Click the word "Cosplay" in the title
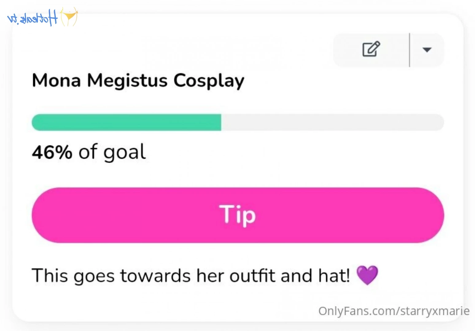 209,81
